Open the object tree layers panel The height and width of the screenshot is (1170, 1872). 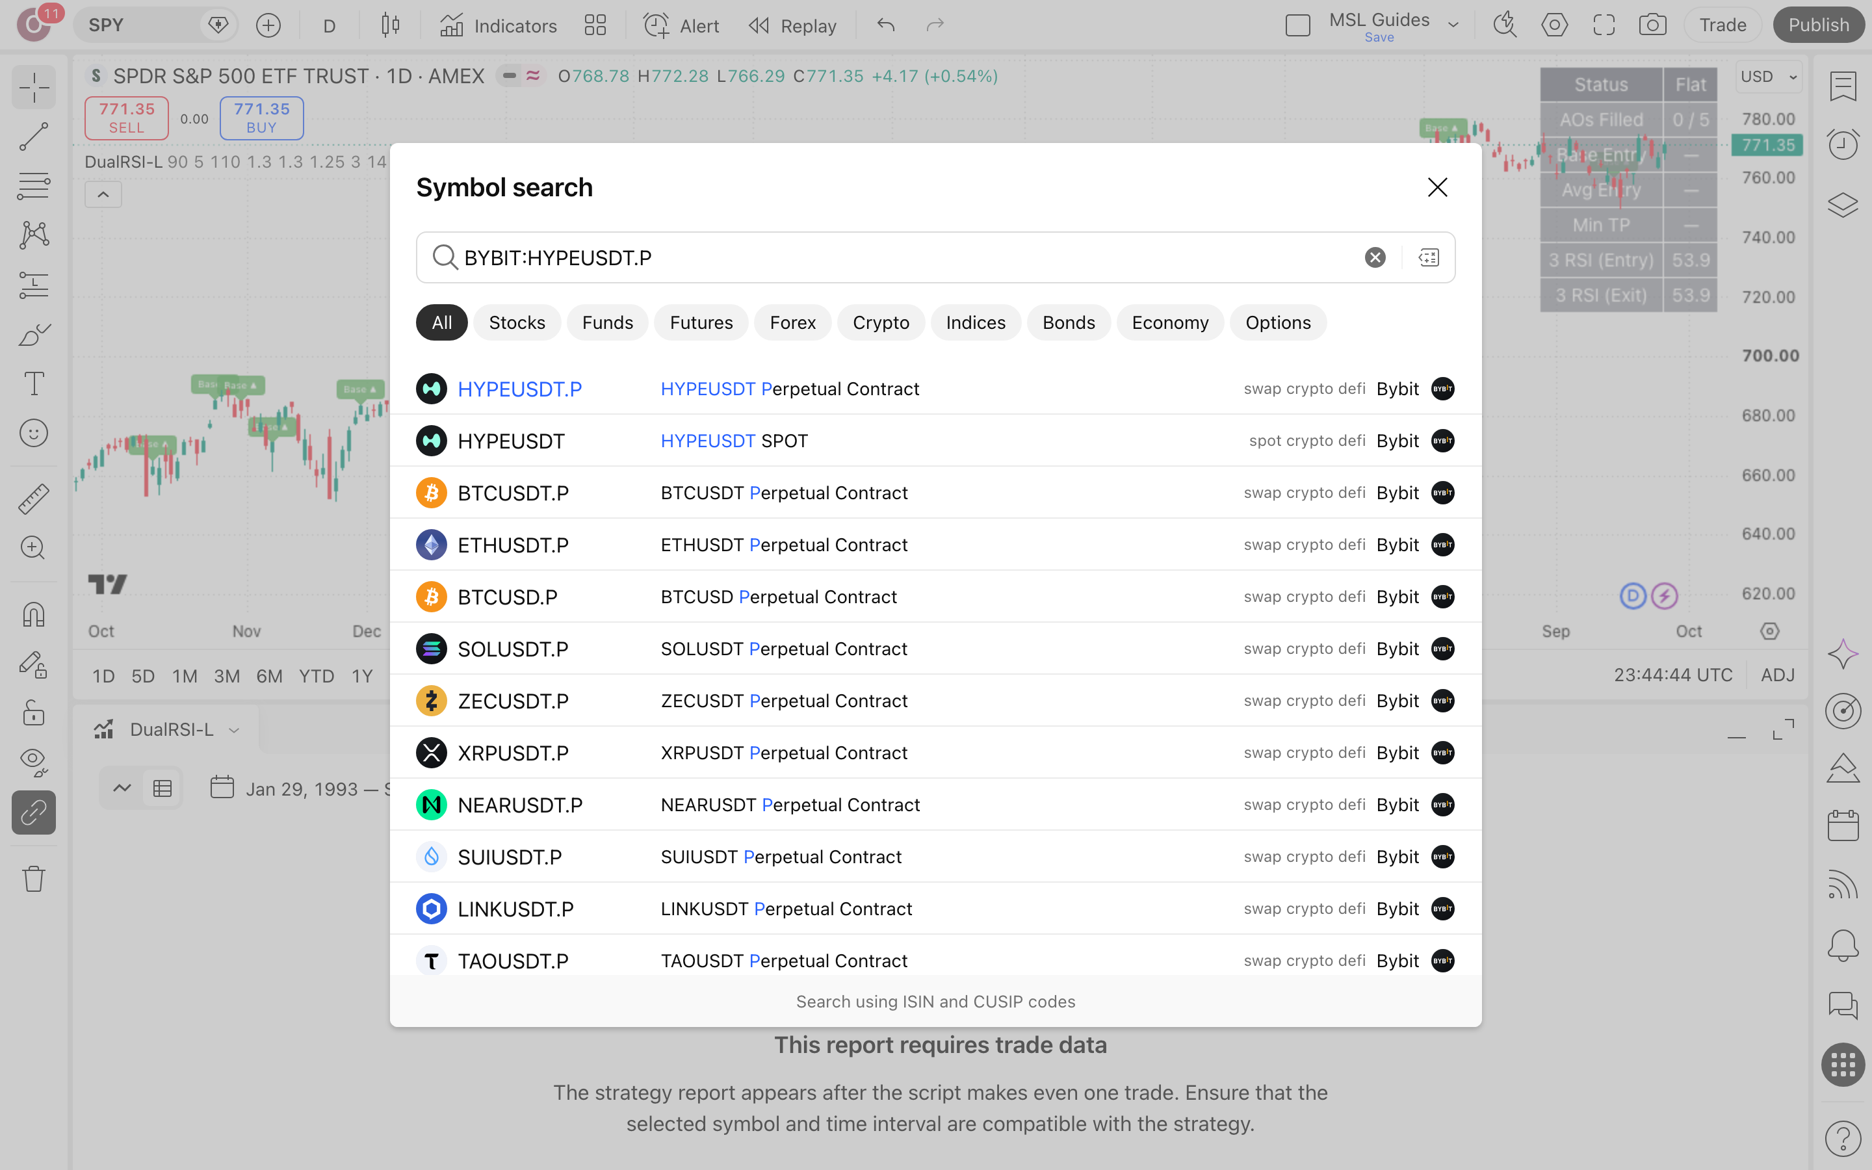pyautogui.click(x=1843, y=205)
